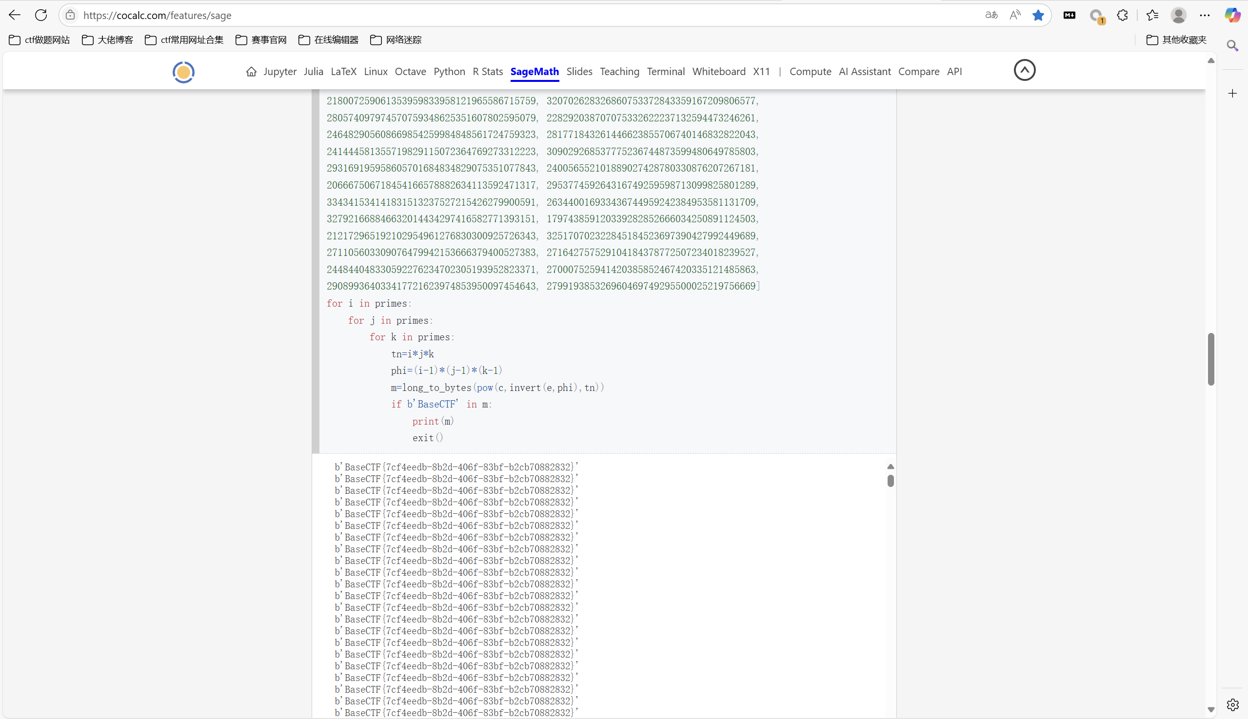Image resolution: width=1248 pixels, height=719 pixels.
Task: Click the 'for i in primes:' code line
Action: click(x=369, y=304)
